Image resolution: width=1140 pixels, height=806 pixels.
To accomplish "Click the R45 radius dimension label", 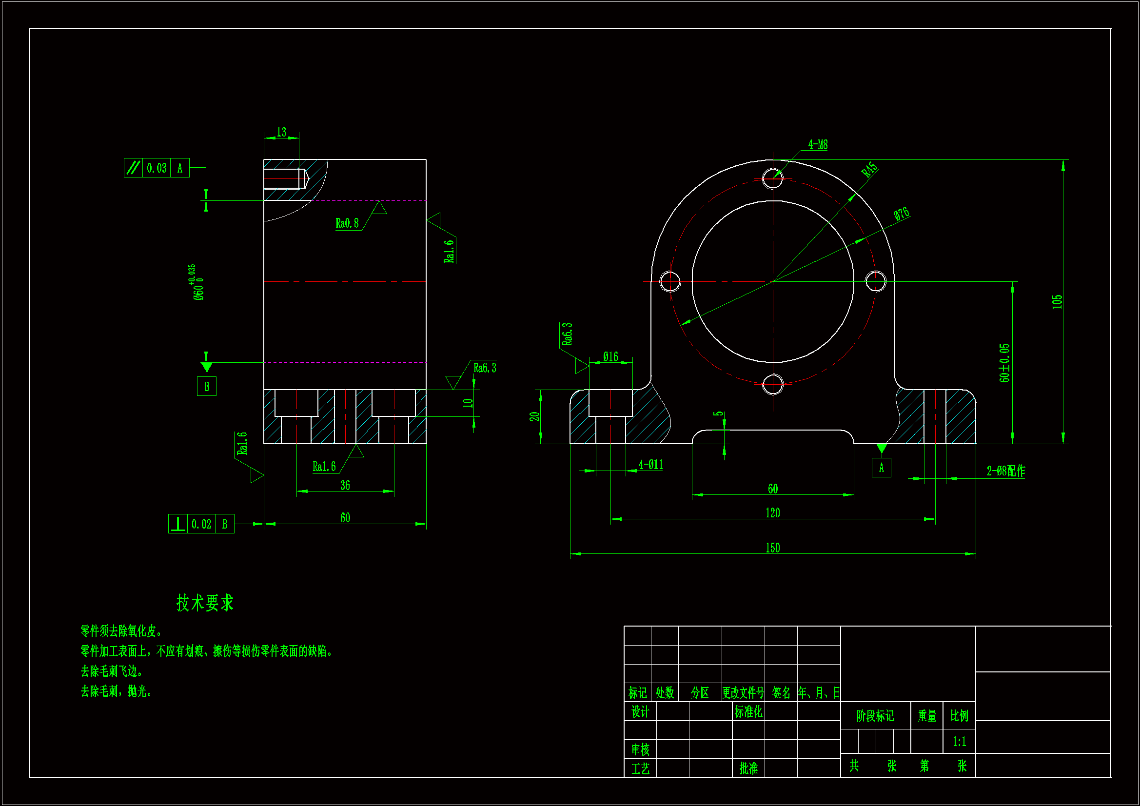I will (x=869, y=170).
